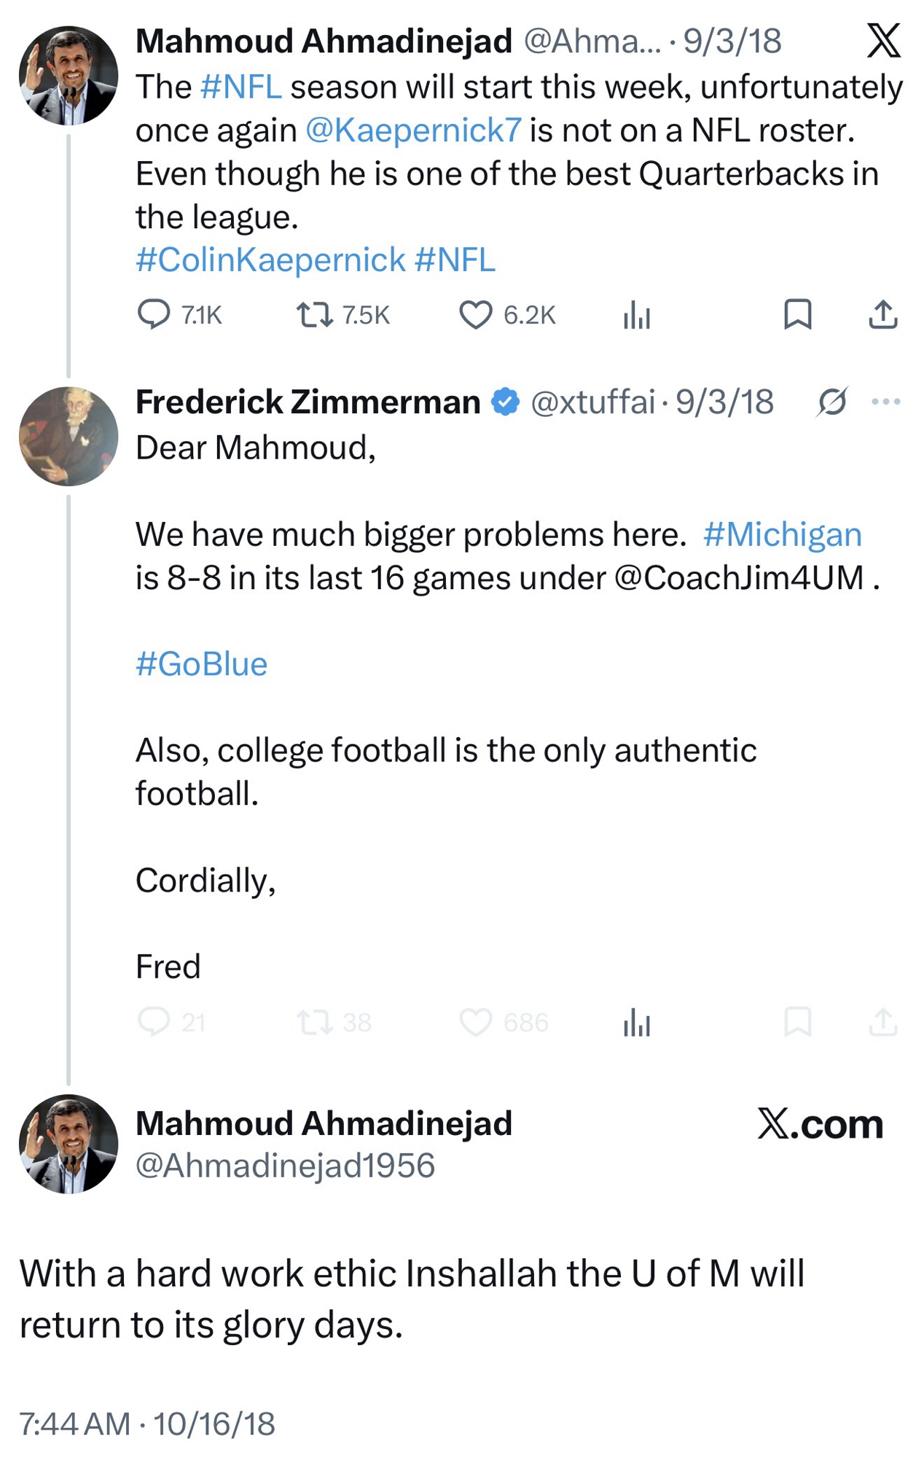Reply to Ahmadinejad's NFL tweet

154,315
